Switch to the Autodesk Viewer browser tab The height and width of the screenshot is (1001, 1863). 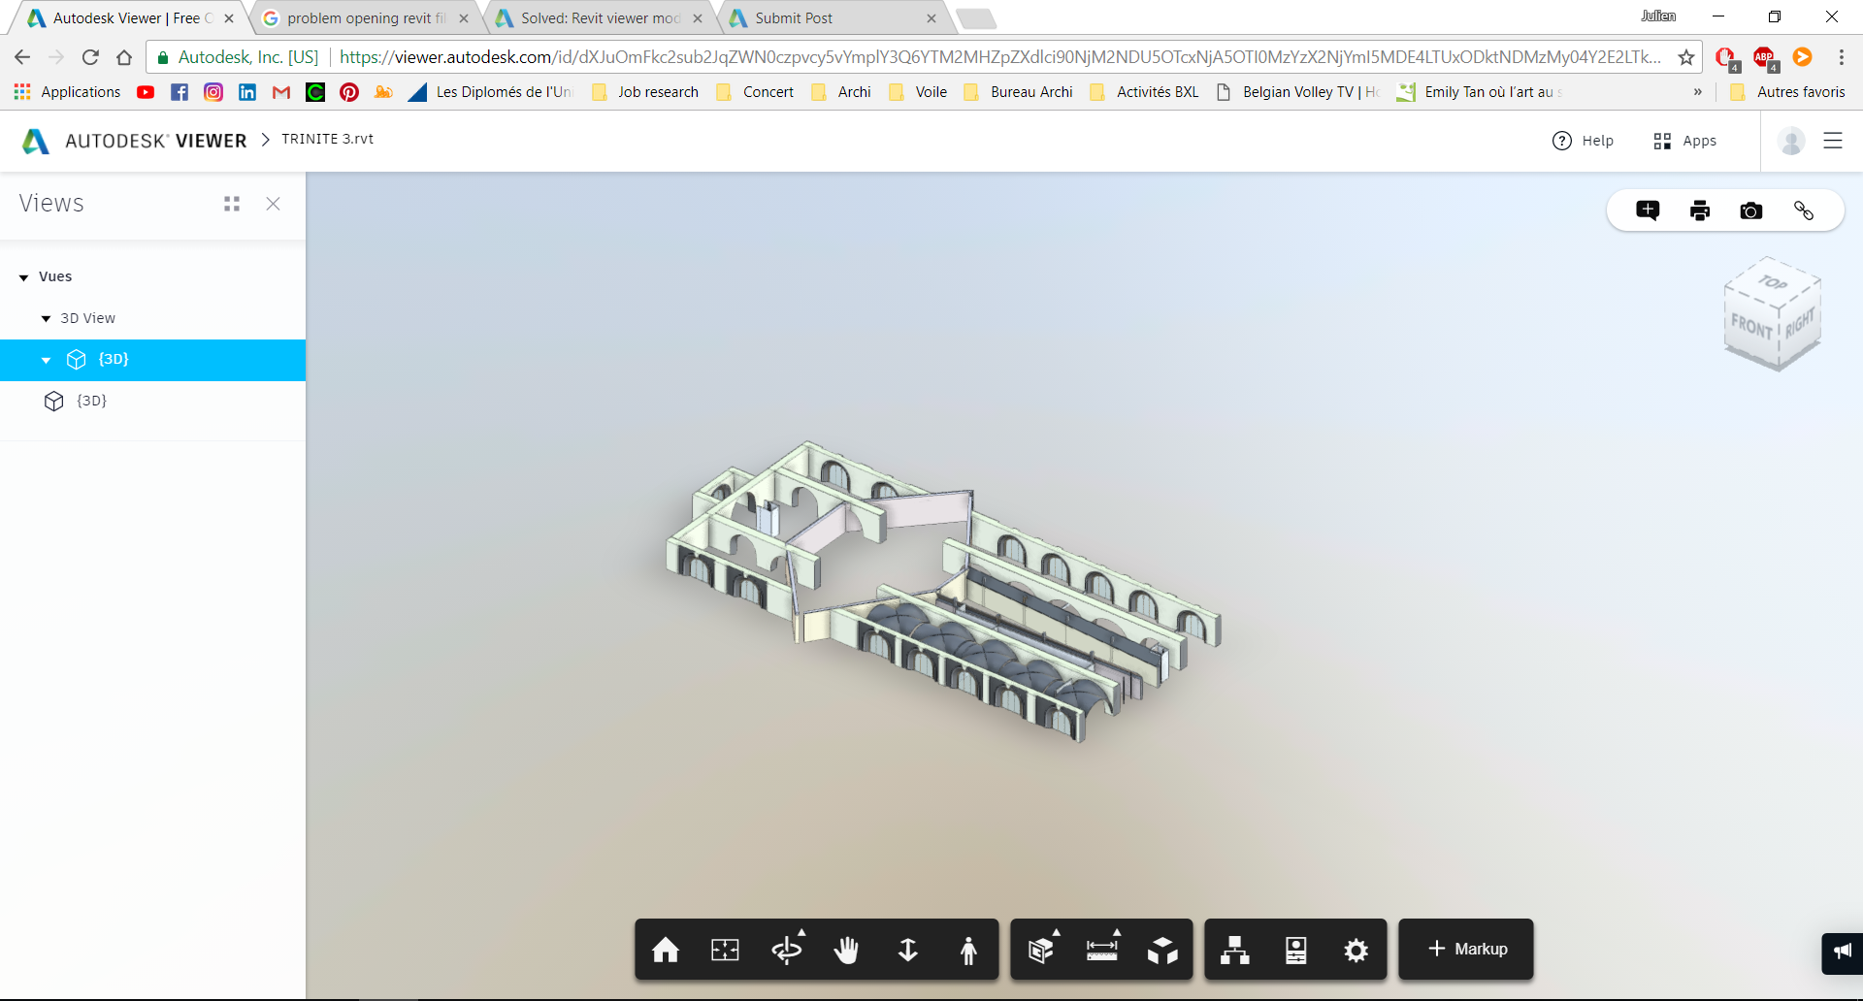point(128,17)
